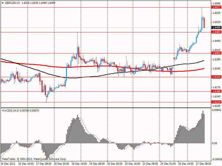This screenshot has width=222, height=166.
Task: Click the 19 Dec 08:00 time label
Action: click(97, 164)
